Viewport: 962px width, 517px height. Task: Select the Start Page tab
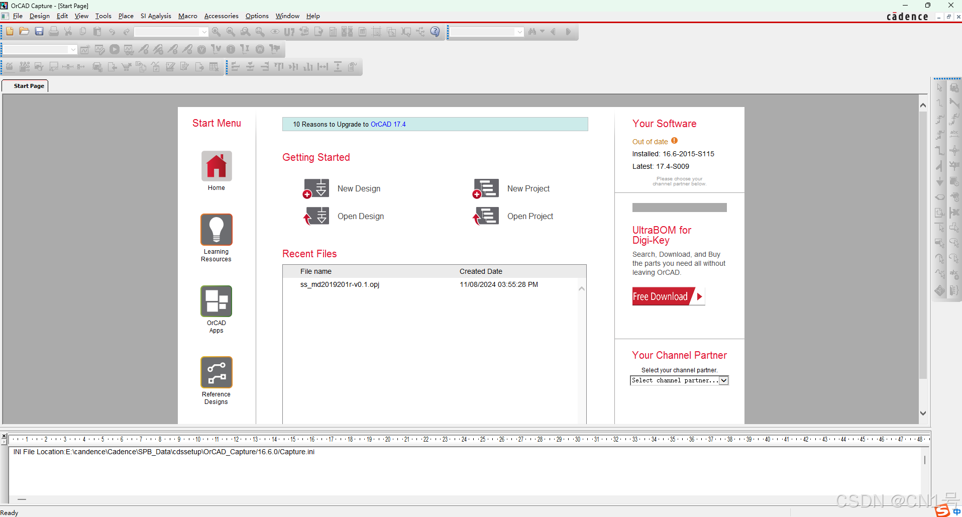pos(25,86)
